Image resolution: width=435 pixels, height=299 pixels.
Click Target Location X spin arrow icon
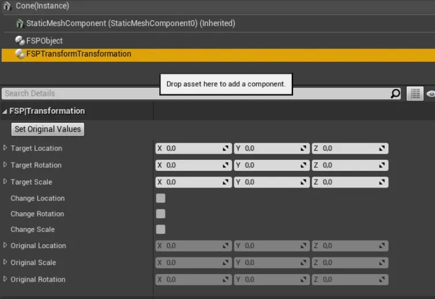[226, 149]
